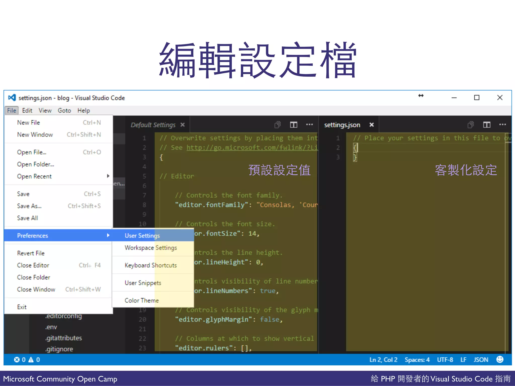
Task: Click Ln 2, Col 2 in status bar
Action: (383, 360)
